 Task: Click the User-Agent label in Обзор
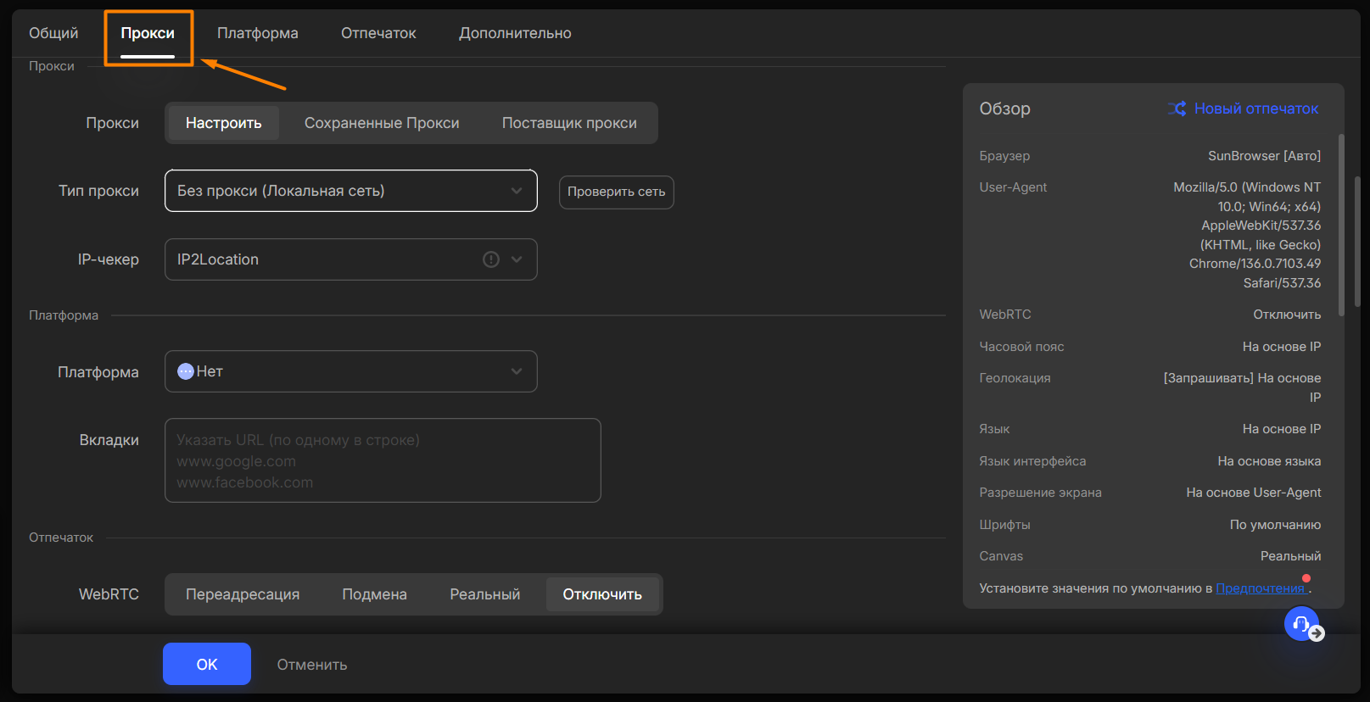pyautogui.click(x=1013, y=187)
